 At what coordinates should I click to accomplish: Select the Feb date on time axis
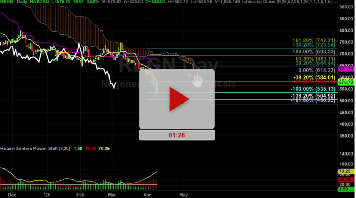[x=80, y=195]
